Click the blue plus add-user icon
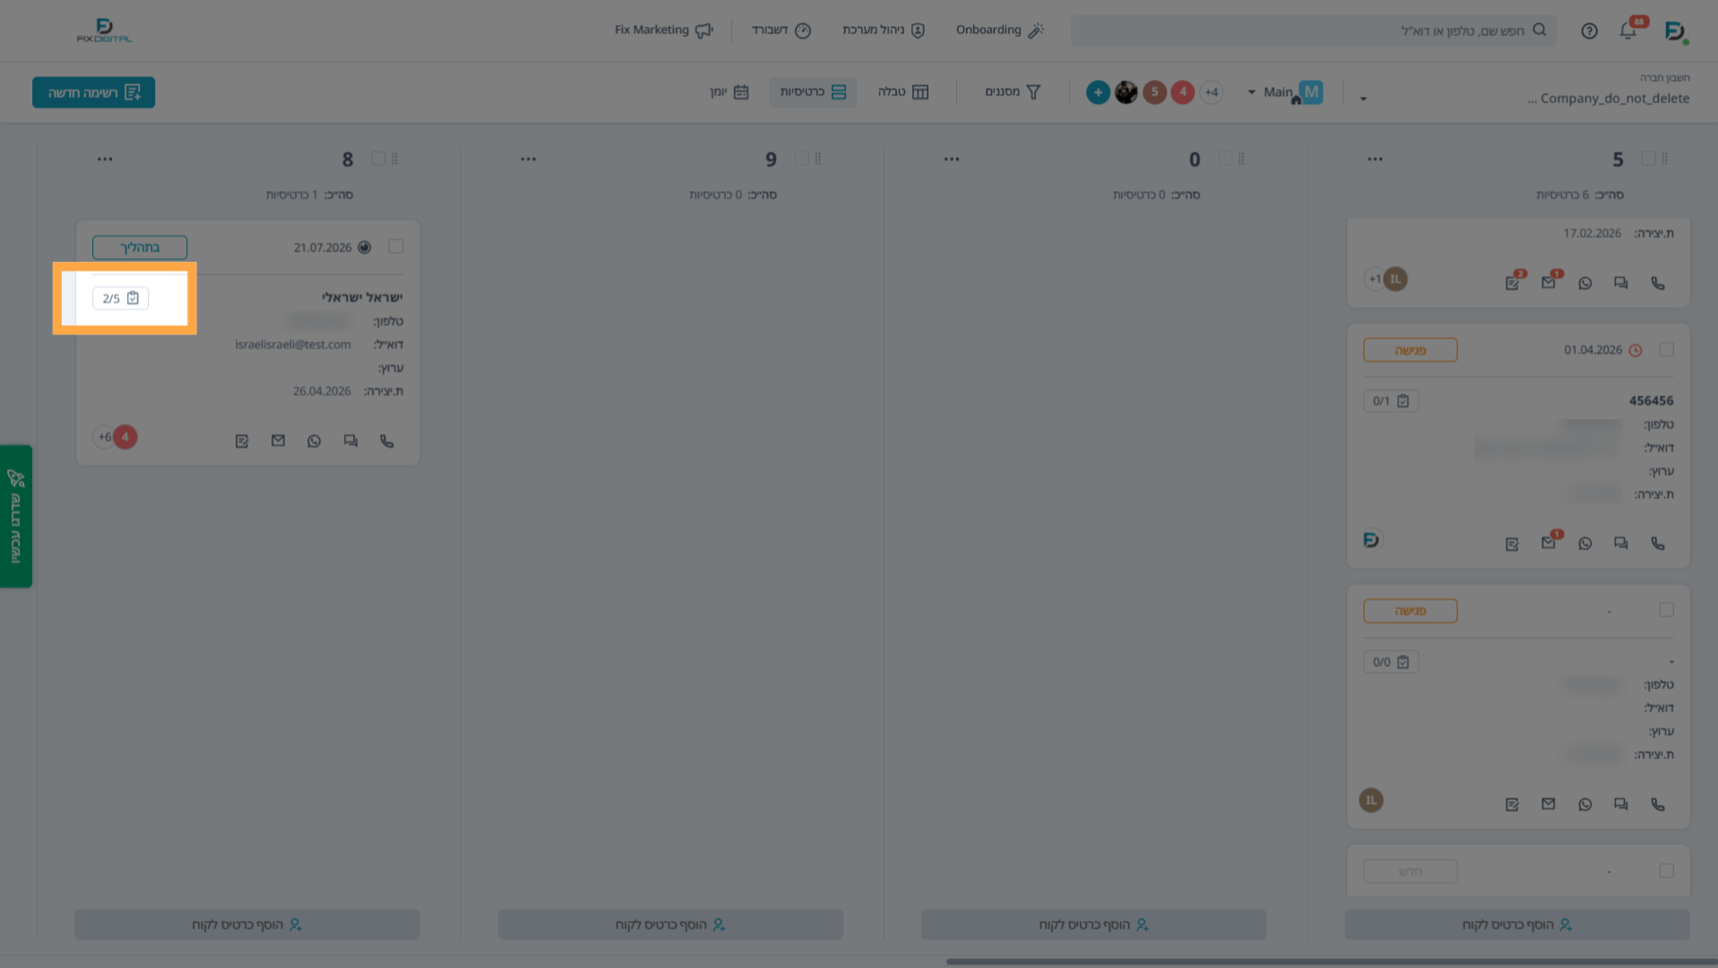 pyautogui.click(x=1098, y=92)
